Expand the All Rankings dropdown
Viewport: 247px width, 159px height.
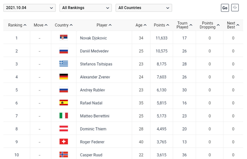[86, 8]
